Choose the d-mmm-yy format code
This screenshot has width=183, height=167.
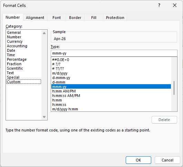click(x=111, y=78)
